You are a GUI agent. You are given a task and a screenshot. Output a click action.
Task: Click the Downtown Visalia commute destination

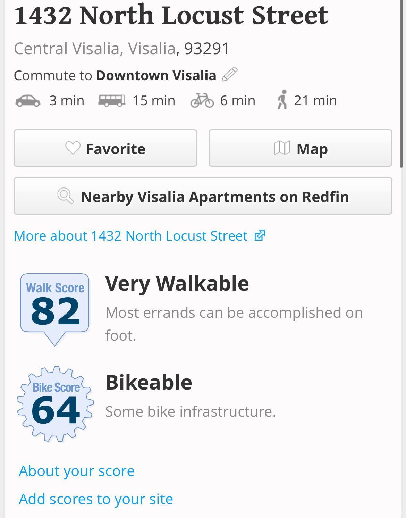156,75
